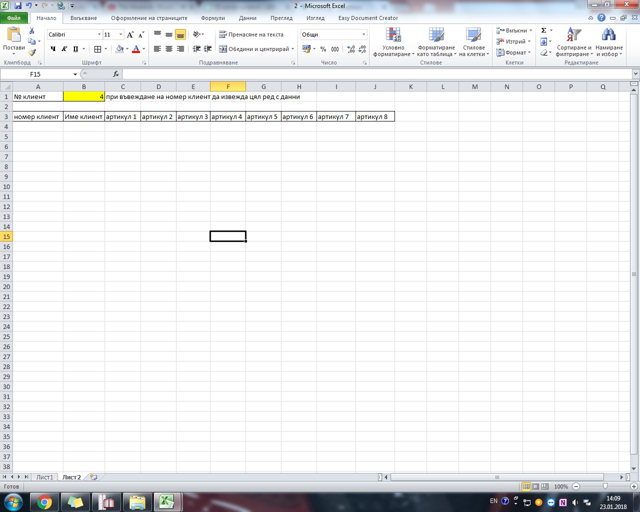Click Save icon in quick access toolbar

coord(18,6)
